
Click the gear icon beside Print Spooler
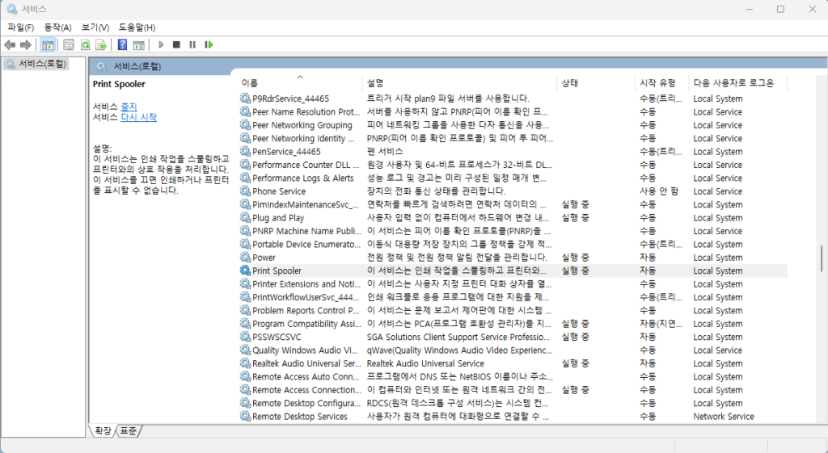click(x=245, y=271)
